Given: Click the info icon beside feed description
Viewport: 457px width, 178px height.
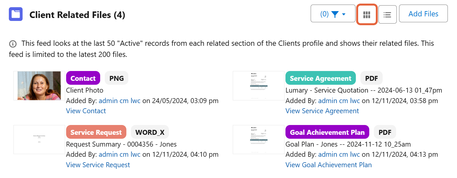Looking at the screenshot, I should (13, 44).
